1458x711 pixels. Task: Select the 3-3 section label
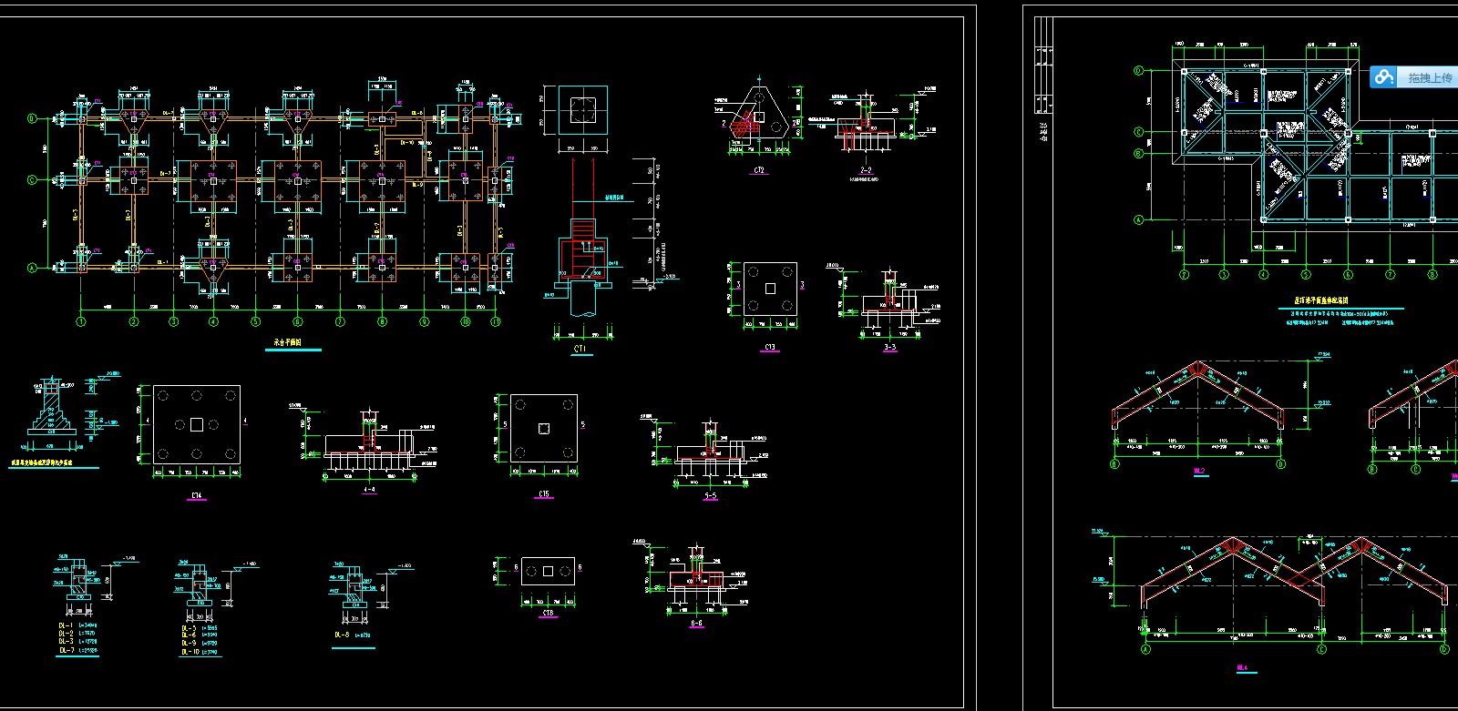889,347
